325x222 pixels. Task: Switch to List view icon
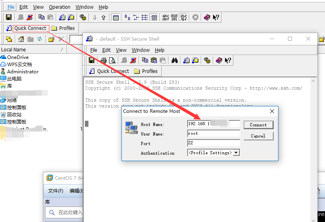click(x=145, y=17)
